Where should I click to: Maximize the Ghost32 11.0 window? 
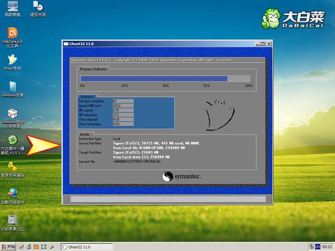262,44
